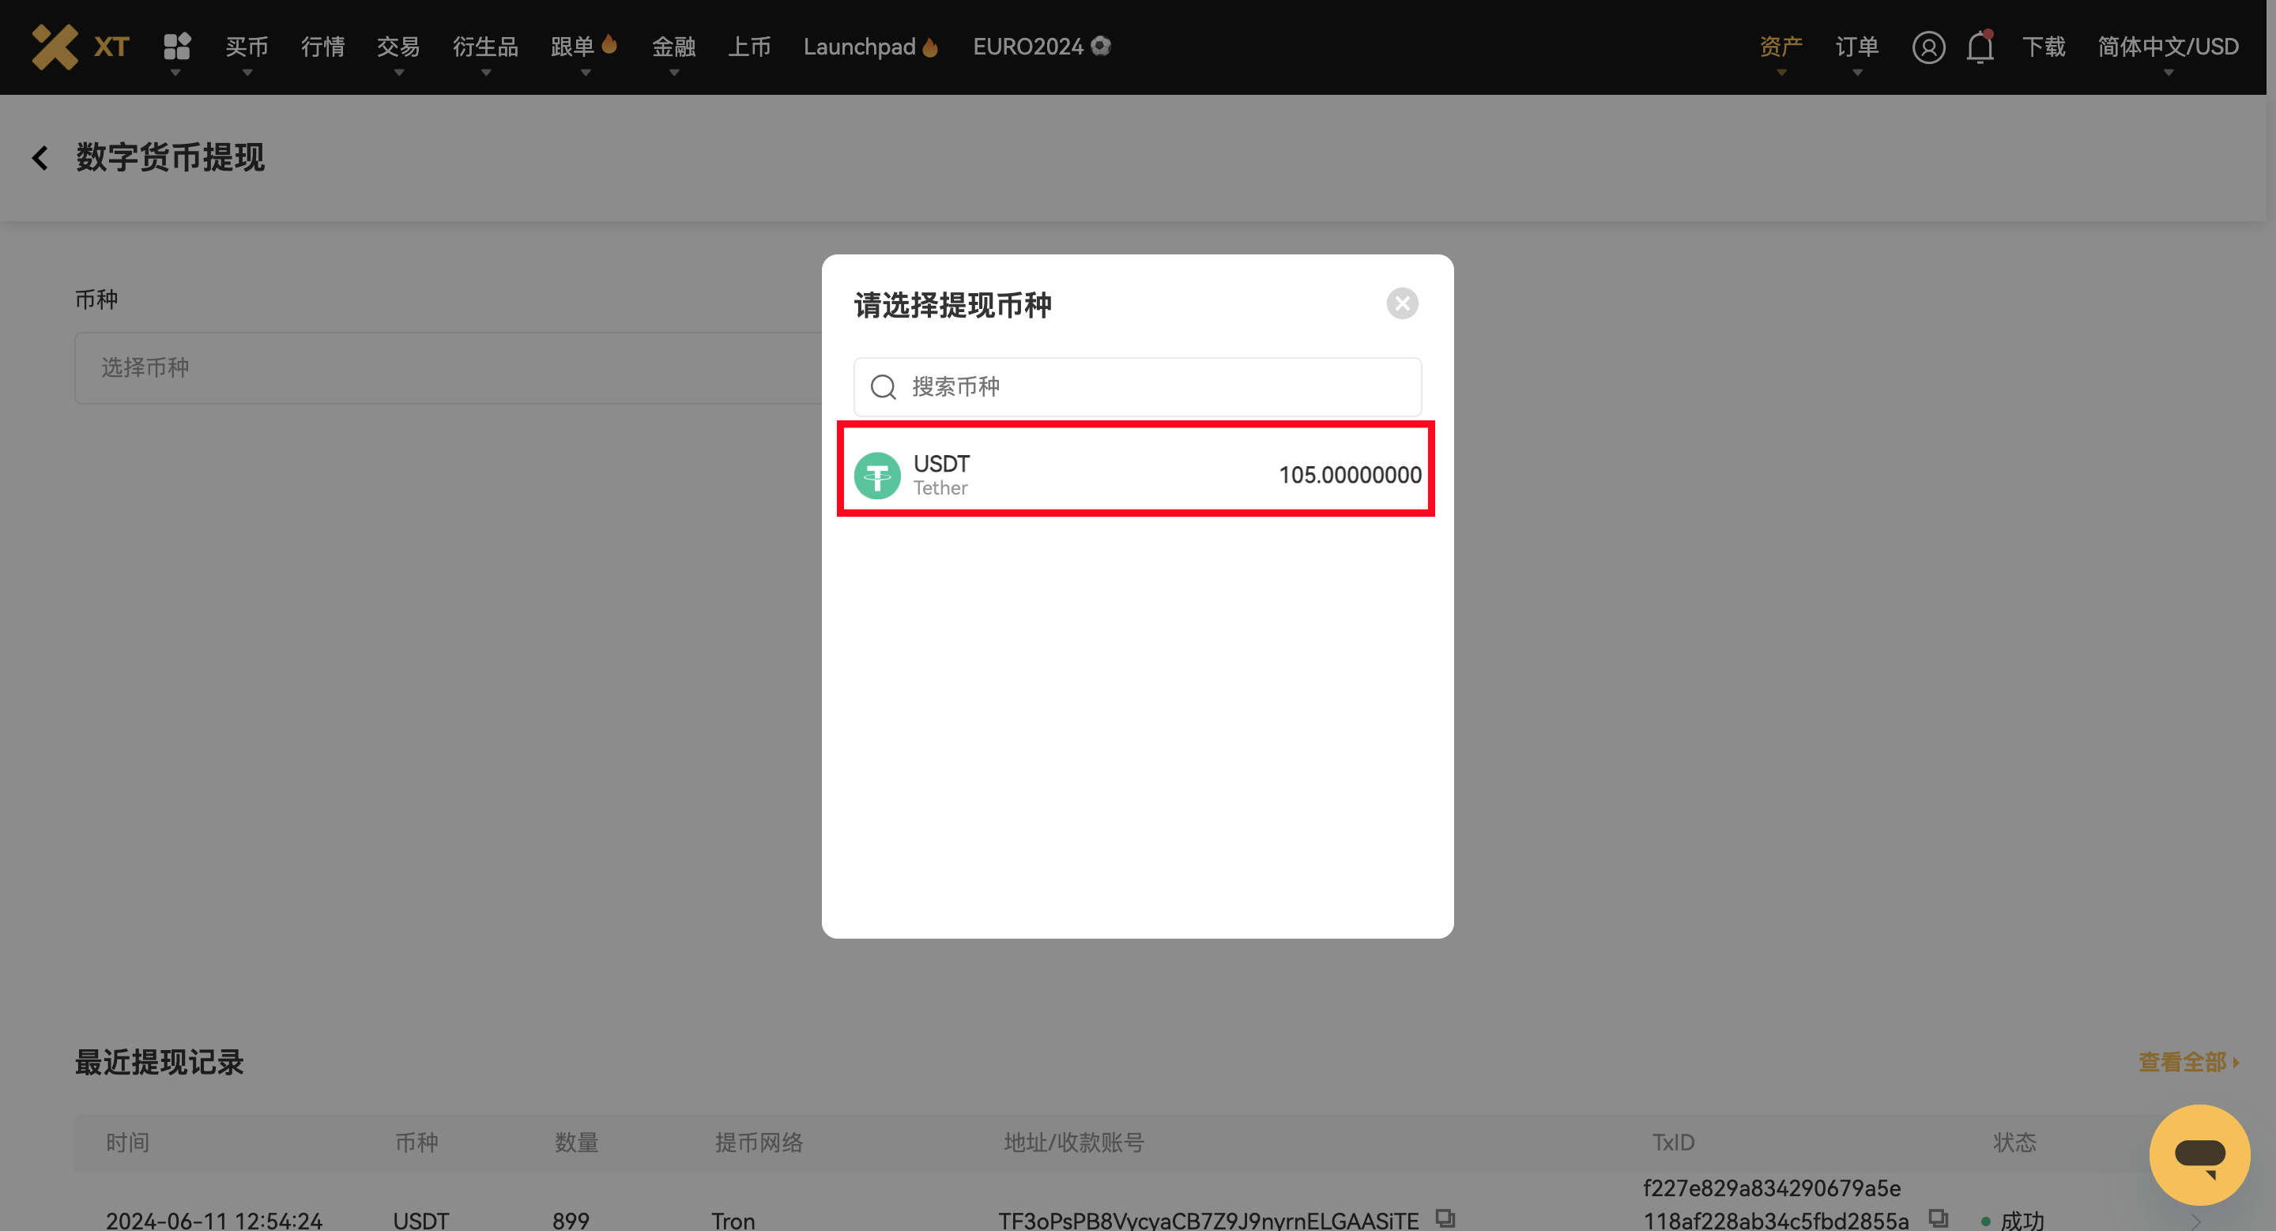Click the 搜索币种 search field
The height and width of the screenshot is (1231, 2276).
coord(1137,387)
